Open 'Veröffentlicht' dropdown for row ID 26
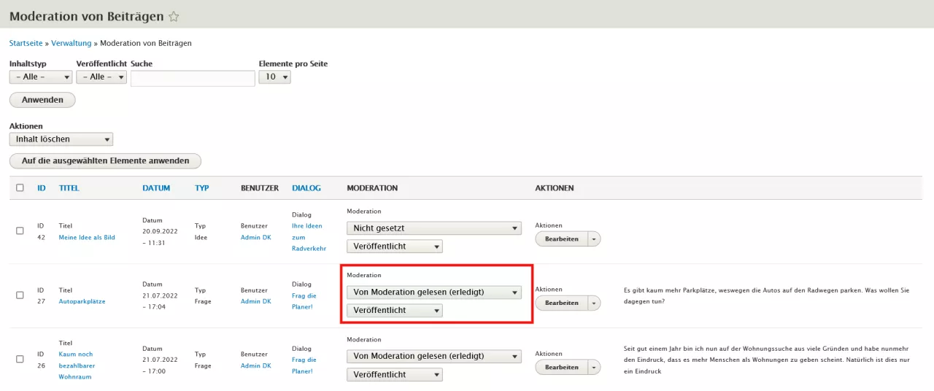 [x=395, y=374]
